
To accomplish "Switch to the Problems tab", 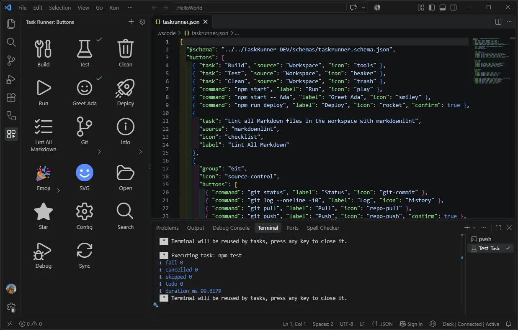I will (x=168, y=228).
